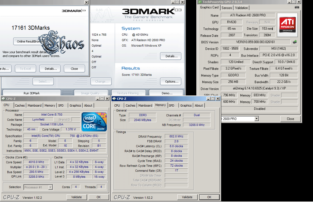Click the ATI Radeon logo in GPU-Z
The image size is (313, 202).
[x=287, y=25]
